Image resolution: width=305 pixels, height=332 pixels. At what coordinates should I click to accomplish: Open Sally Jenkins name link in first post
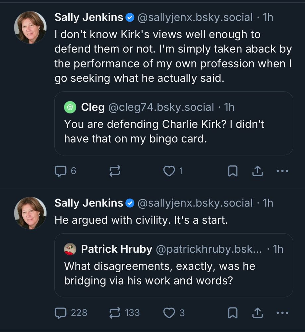tap(89, 17)
